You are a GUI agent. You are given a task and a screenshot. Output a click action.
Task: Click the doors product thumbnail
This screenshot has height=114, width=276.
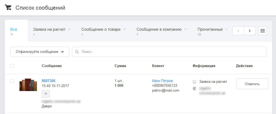28,85
